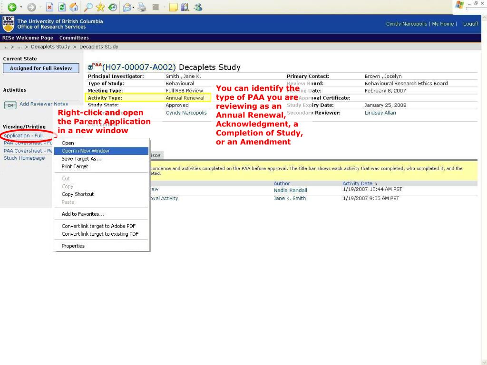Viewport: 487px width, 365px height.
Task: Click 'Behavioural Research Ethics Board' text
Action: [x=406, y=84]
